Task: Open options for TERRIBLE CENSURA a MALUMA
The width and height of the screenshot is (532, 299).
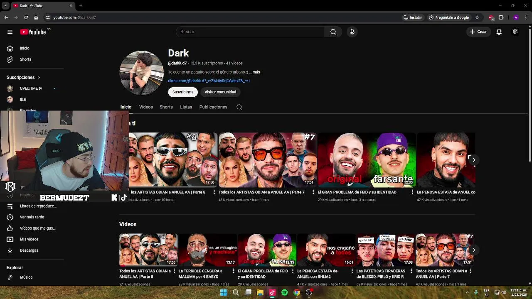Action: (x=234, y=271)
